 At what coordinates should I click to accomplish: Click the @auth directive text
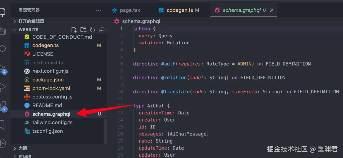pyautogui.click(x=168, y=64)
